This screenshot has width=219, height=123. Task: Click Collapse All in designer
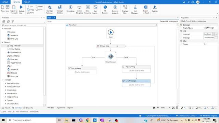pyautogui.click(x=174, y=21)
